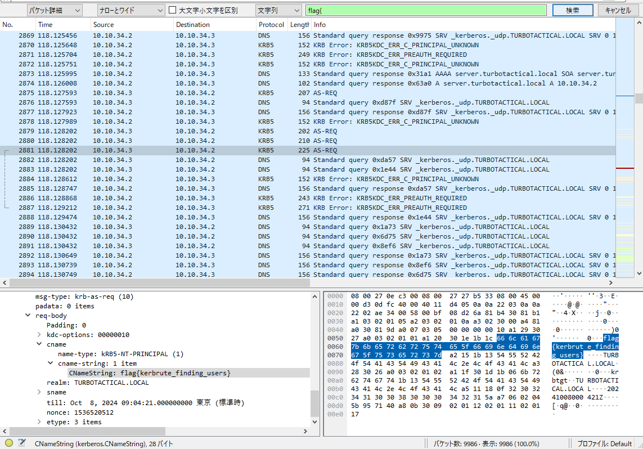Collapse the cname tree node
Image resolution: width=643 pixels, height=449 pixels.
[39, 344]
